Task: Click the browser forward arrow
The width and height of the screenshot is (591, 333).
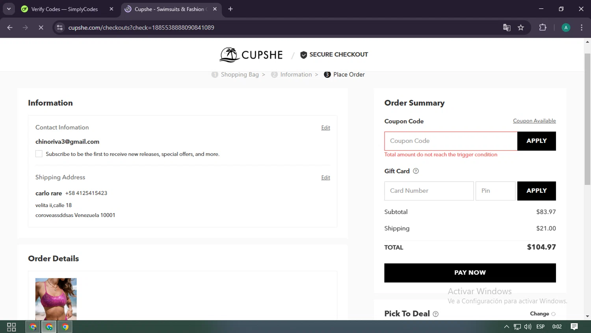Action: pos(25,28)
